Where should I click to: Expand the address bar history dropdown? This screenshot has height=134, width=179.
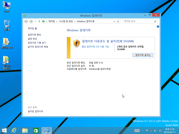(114, 21)
